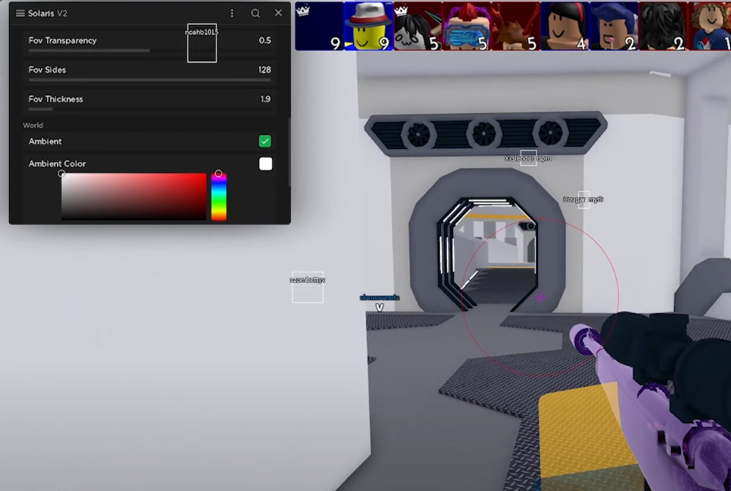Open the Solaris V2 hamburger menu
Image resolution: width=731 pixels, height=491 pixels.
(20, 14)
